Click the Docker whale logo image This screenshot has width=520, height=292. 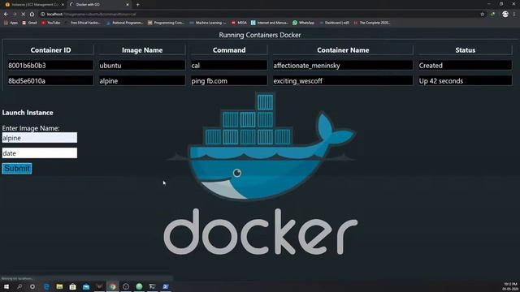[x=260, y=174]
